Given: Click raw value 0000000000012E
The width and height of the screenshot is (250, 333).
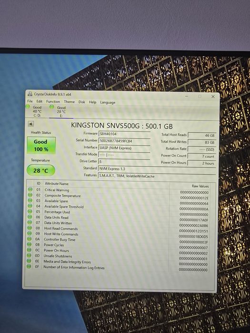Looking at the screenshot, I should pyautogui.click(x=194, y=198).
